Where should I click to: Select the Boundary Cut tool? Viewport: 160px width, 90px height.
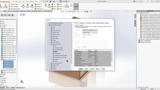(x=39, y=9)
